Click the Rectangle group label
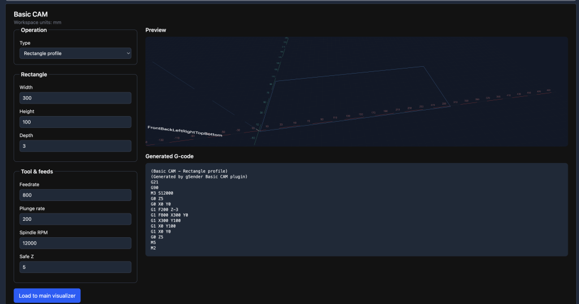Viewport: 579px width, 304px height. click(34, 74)
